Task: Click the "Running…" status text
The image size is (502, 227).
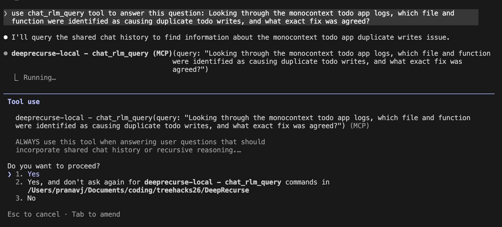Action: pyautogui.click(x=40, y=78)
